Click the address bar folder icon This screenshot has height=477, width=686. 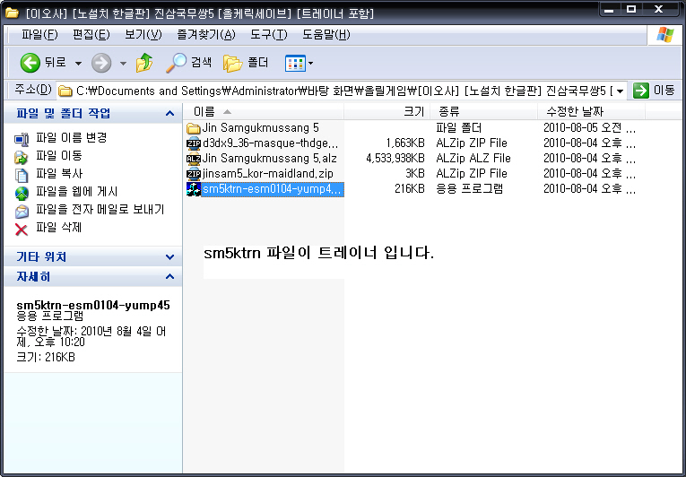[x=65, y=91]
